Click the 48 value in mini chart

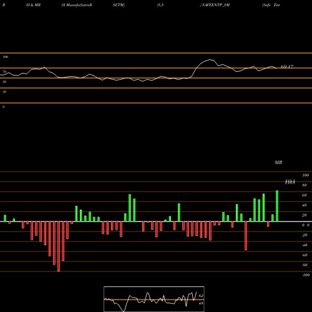click(201, 303)
